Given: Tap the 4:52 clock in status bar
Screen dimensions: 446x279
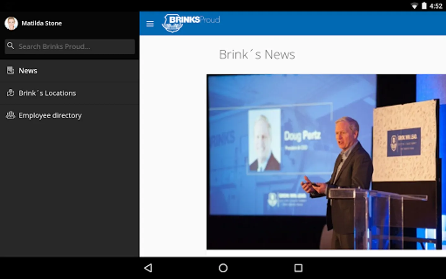Looking at the screenshot, I should 436,6.
